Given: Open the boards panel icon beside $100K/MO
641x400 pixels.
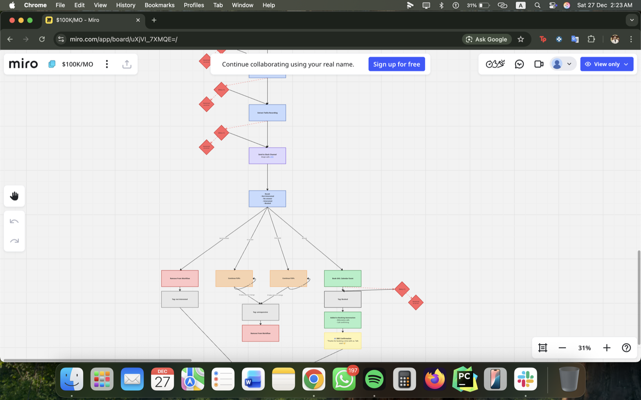Looking at the screenshot, I should point(52,64).
